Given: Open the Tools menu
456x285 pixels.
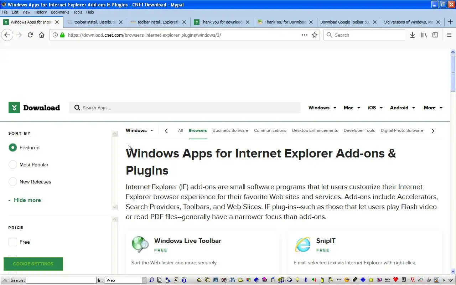Looking at the screenshot, I should [x=78, y=12].
